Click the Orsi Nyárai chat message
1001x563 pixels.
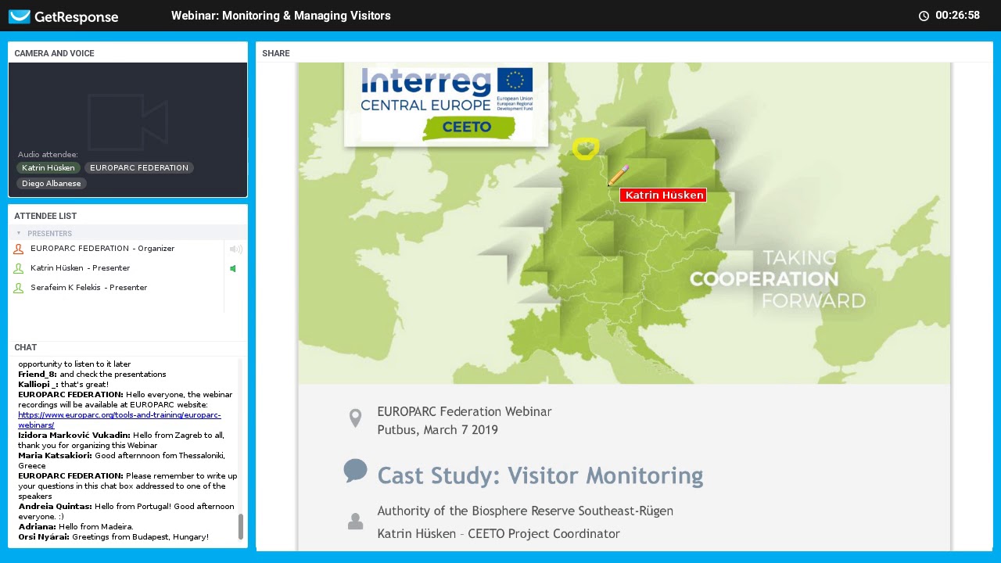click(113, 537)
